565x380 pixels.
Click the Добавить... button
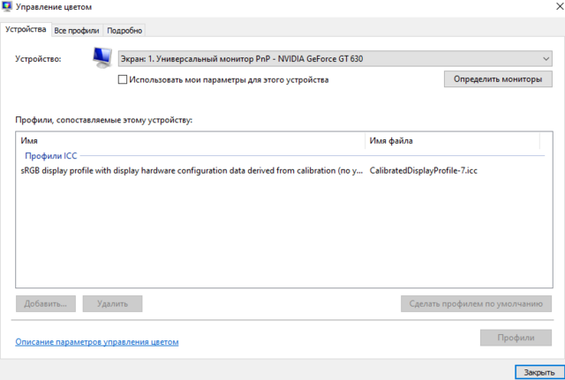tap(46, 303)
